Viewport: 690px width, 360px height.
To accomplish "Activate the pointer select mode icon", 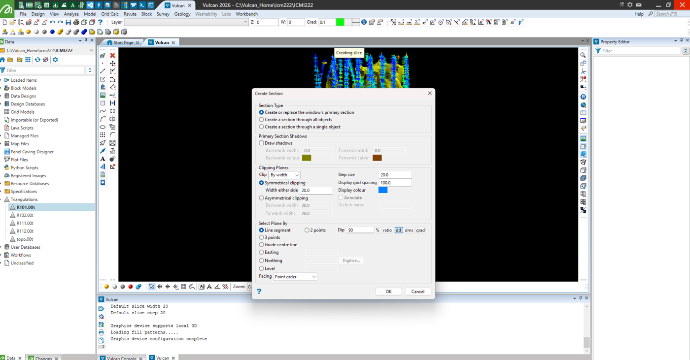I will pos(152,287).
